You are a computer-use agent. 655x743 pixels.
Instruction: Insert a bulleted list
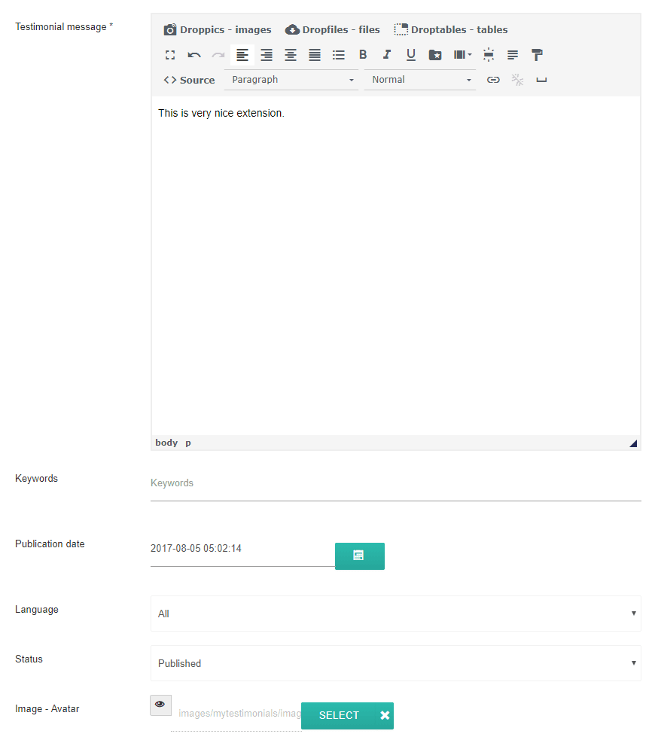point(339,55)
